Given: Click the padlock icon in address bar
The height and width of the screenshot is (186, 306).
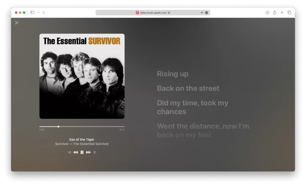Looking at the screenshot, I should point(169,13).
